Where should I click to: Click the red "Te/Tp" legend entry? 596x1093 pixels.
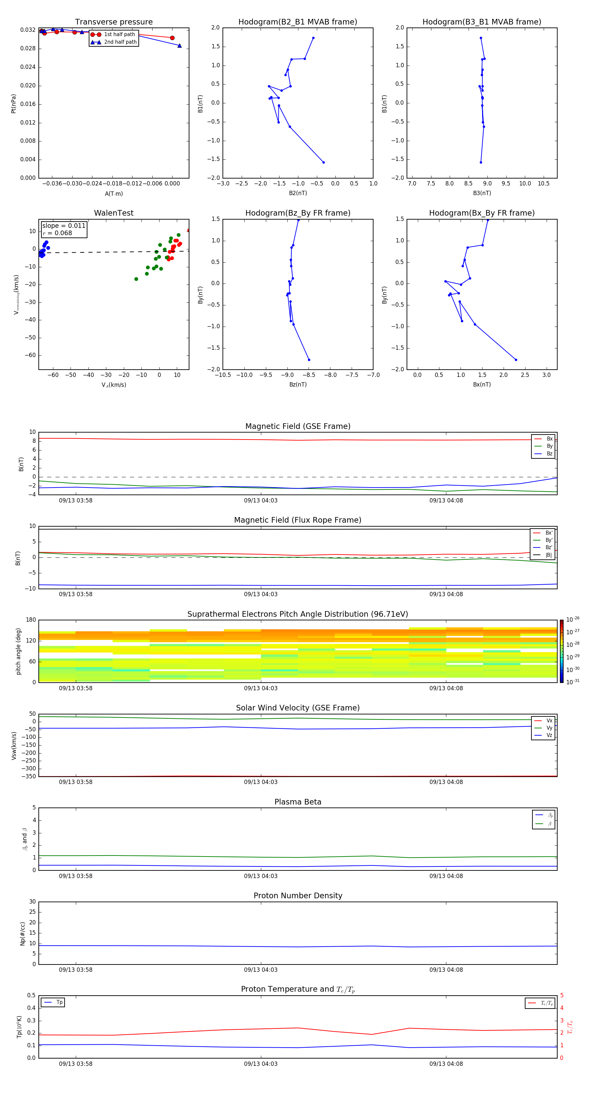click(540, 1003)
